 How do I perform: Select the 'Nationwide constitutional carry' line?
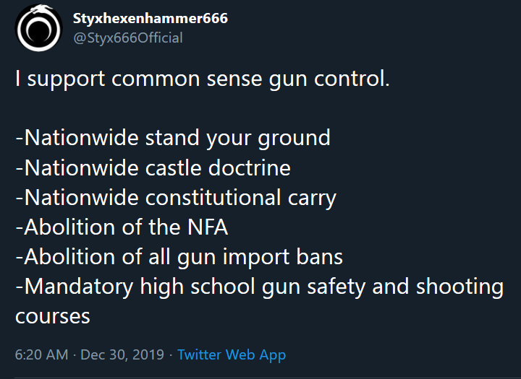176,198
